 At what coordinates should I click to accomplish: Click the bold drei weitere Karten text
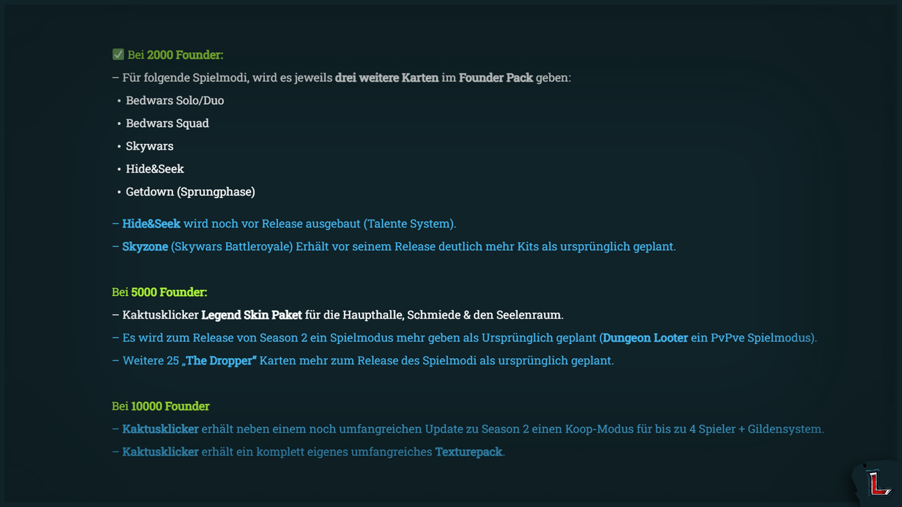tap(387, 78)
